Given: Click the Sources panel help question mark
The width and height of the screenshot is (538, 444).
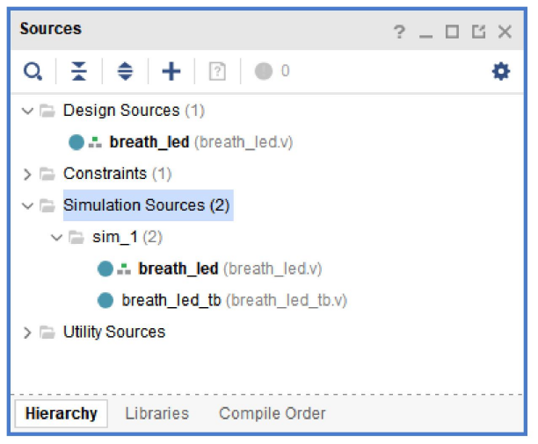Looking at the screenshot, I should [399, 32].
